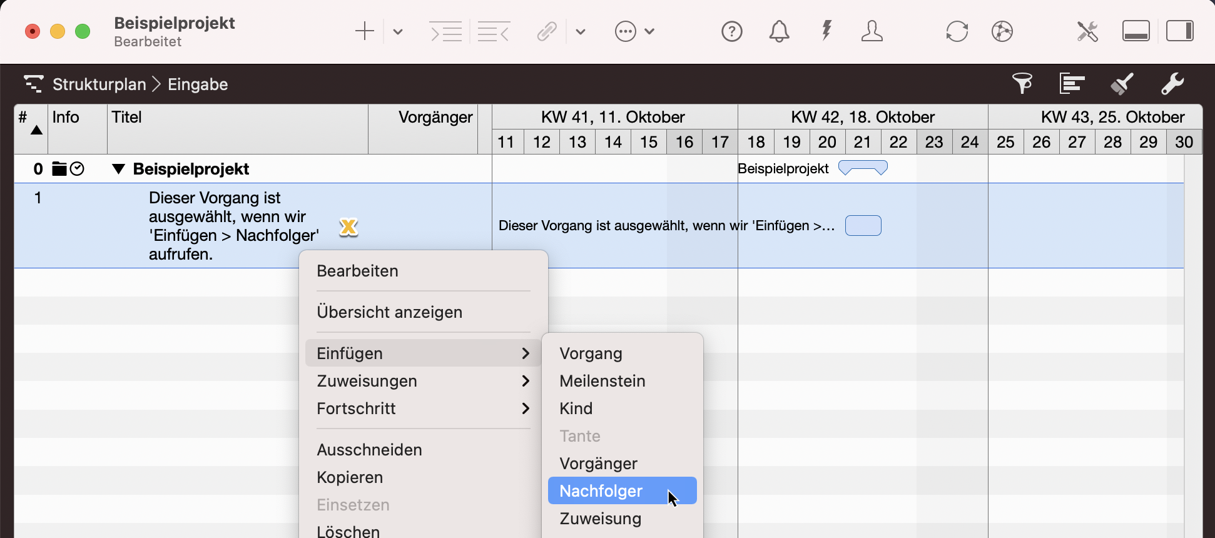Click the indent task toolbar icon
Viewport: 1215px width, 538px height.
(445, 31)
